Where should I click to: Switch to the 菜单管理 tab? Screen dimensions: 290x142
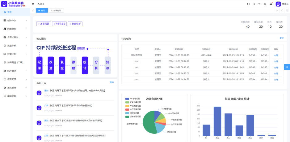tap(56, 10)
